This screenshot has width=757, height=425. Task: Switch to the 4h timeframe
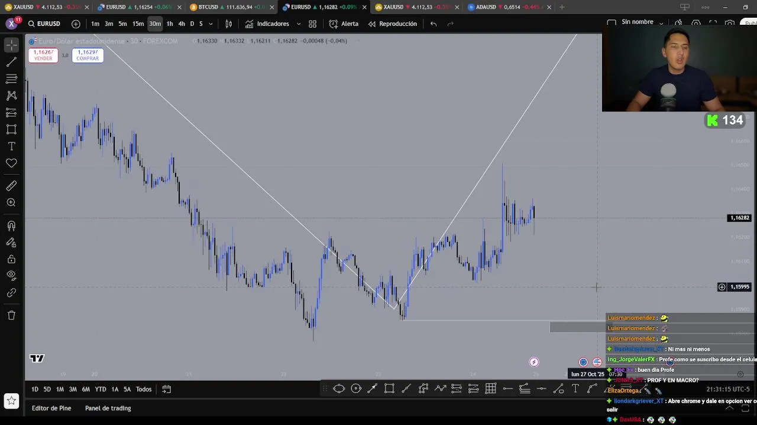pyautogui.click(x=182, y=24)
